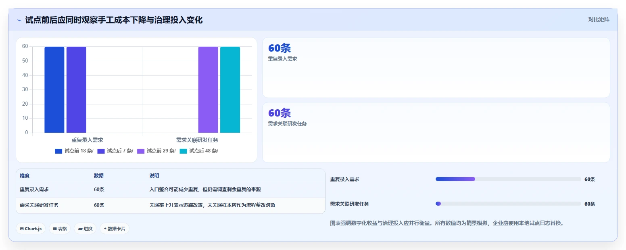626x250 pixels.
Task: Click chart x-axis label 重复录入需求
Action: coord(87,140)
